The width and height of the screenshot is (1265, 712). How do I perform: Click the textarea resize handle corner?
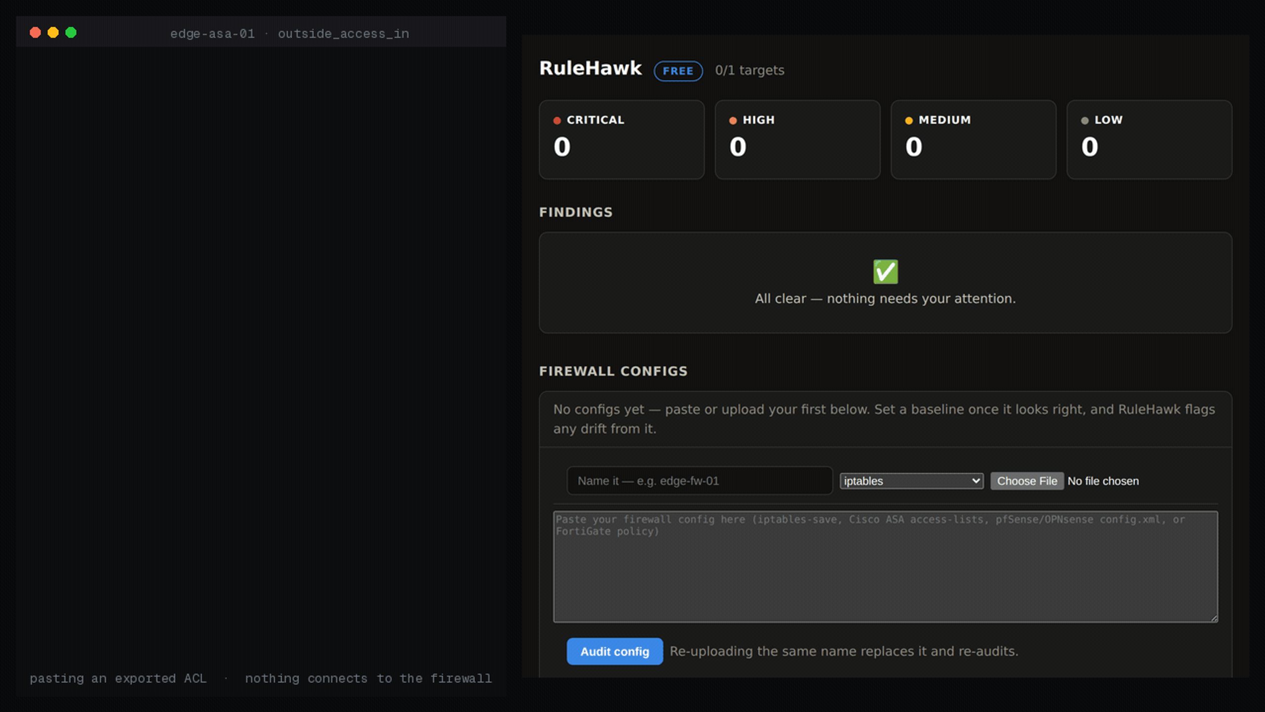coord(1214,618)
